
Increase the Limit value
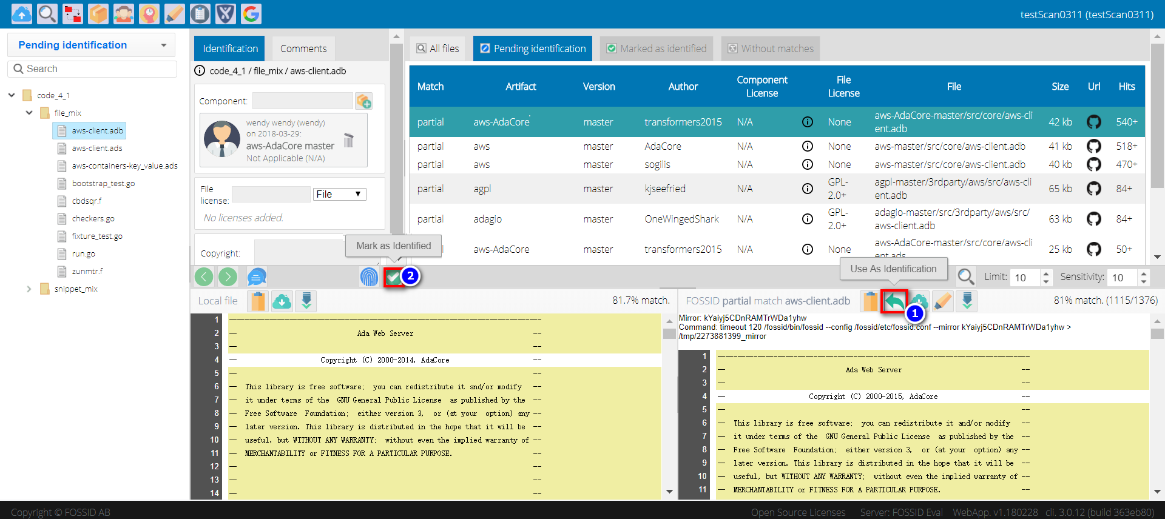[x=1046, y=273]
